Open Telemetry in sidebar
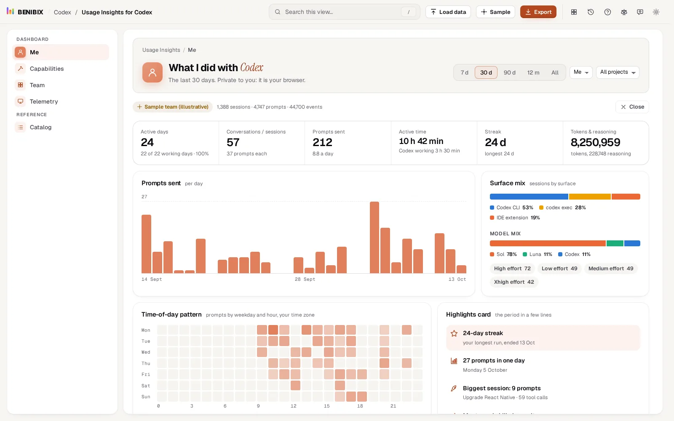This screenshot has width=674, height=421. click(x=61, y=101)
